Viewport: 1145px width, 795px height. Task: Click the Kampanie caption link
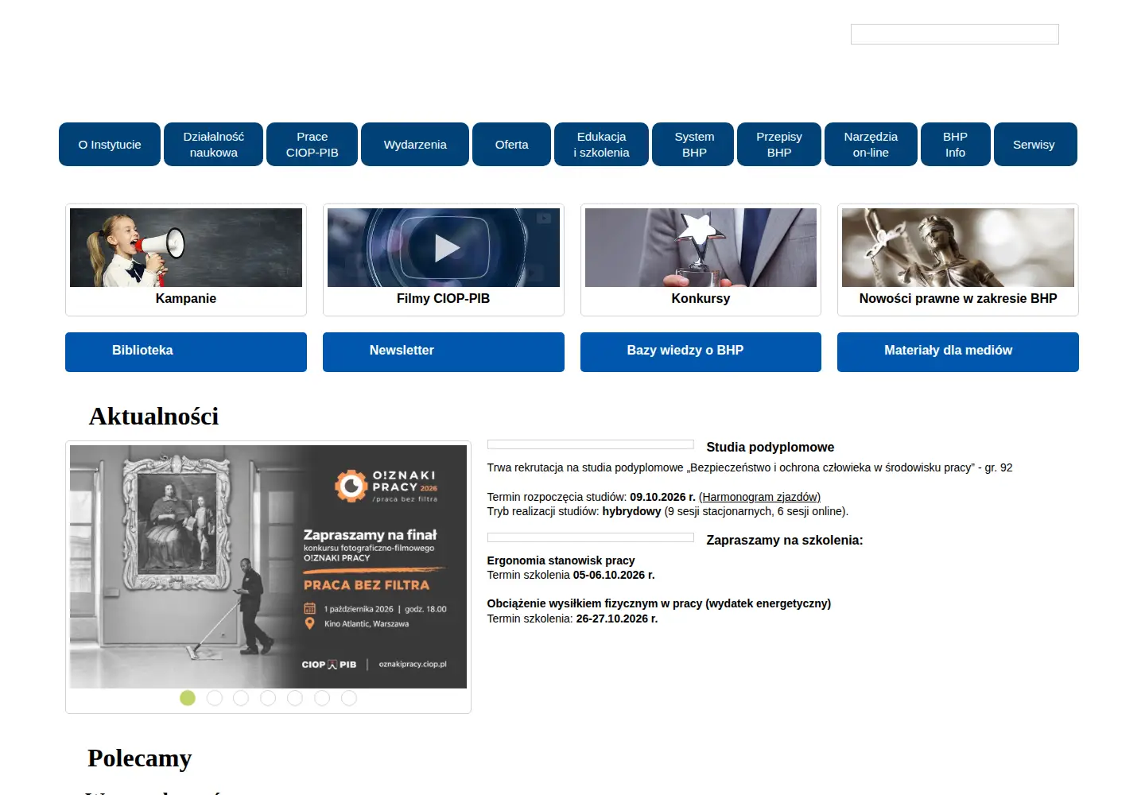point(186,299)
